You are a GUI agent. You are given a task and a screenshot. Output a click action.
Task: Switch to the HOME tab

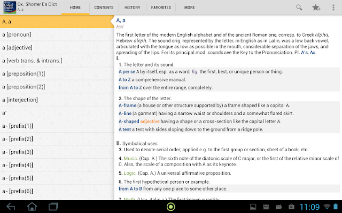[x=75, y=7]
